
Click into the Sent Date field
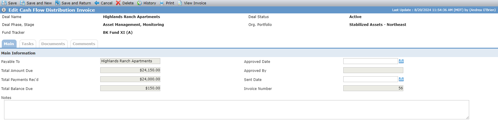(x=370, y=79)
